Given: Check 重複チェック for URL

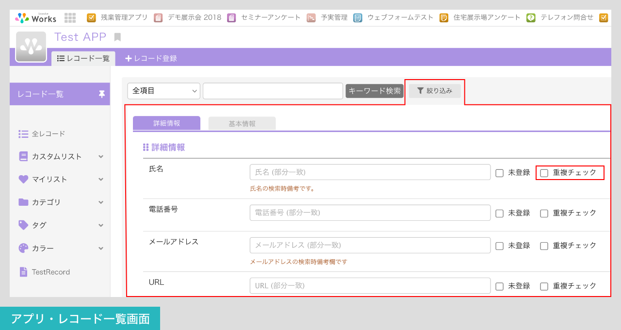Looking at the screenshot, I should click(x=544, y=286).
